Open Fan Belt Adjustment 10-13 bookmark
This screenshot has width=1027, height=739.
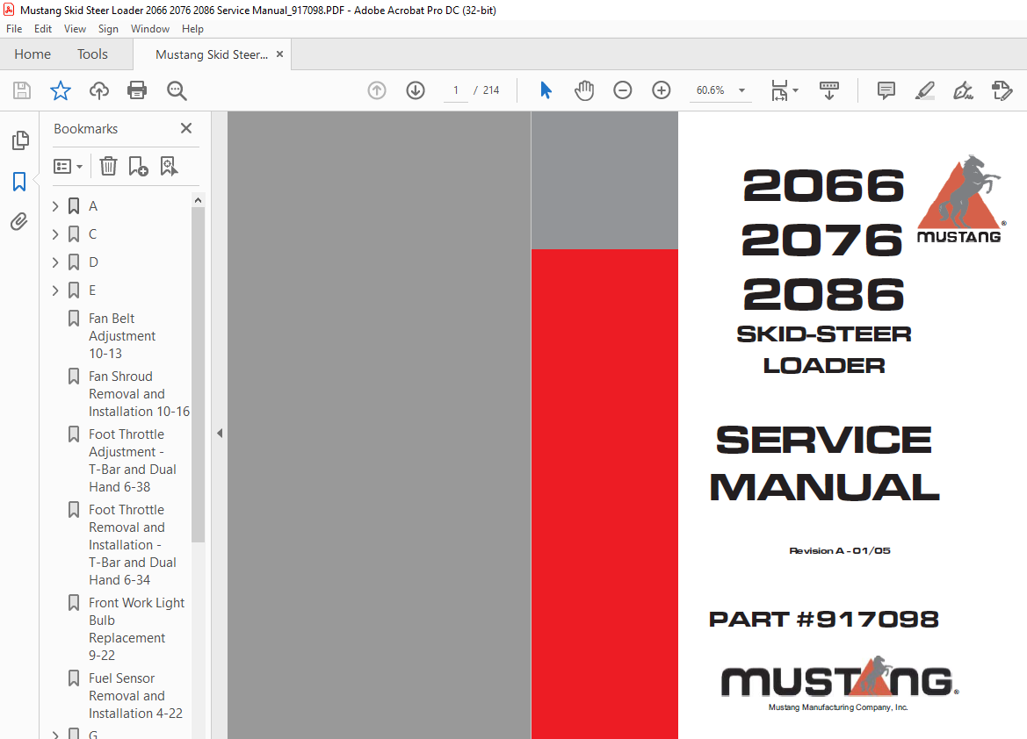[x=122, y=336]
